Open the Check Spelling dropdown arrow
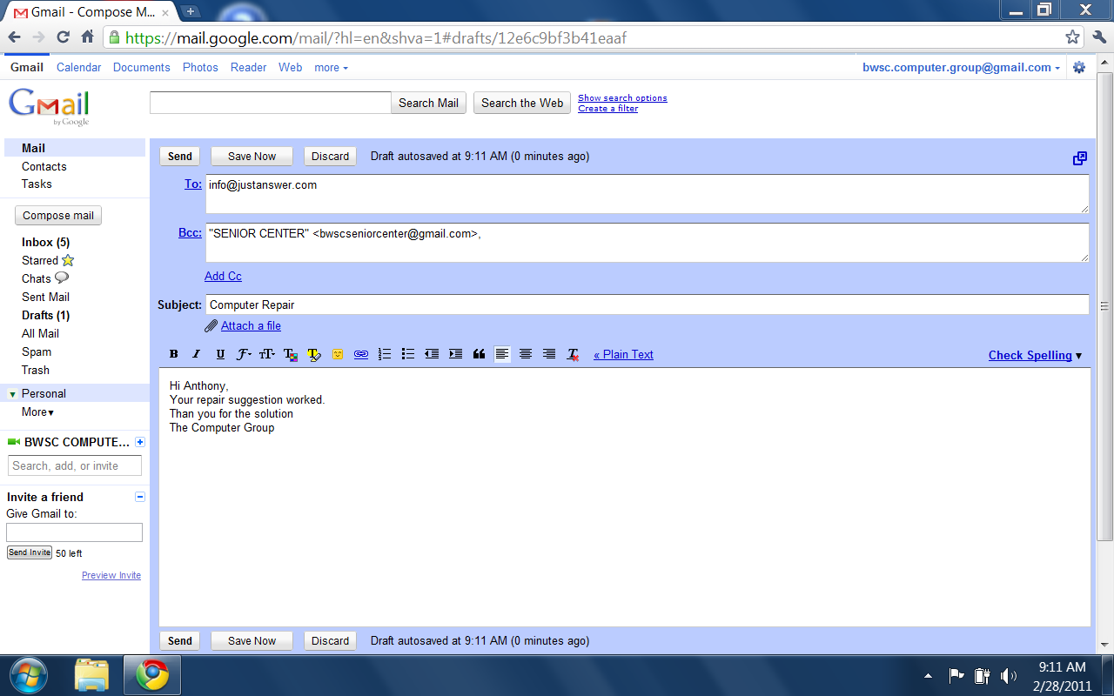The image size is (1114, 696). click(x=1079, y=356)
